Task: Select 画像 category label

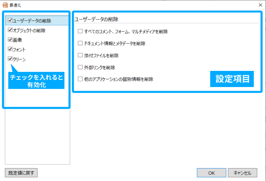Action: pos(17,40)
